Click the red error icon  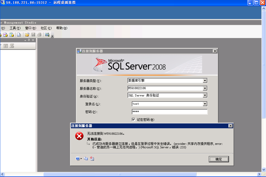click(79, 136)
